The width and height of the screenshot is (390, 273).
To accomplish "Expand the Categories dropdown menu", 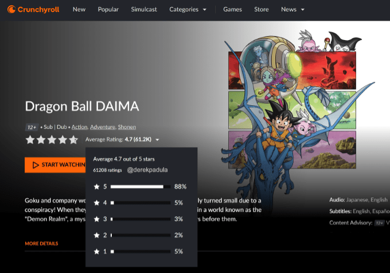I will (188, 10).
